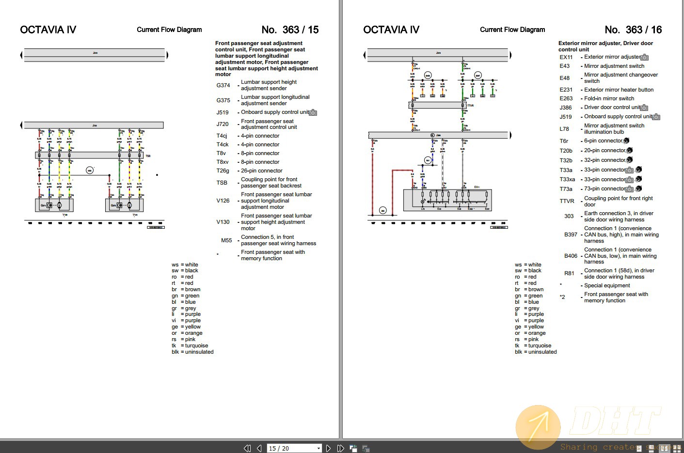
Task: Click 'tk = turquoise' in left colour legend
Action: [x=190, y=346]
